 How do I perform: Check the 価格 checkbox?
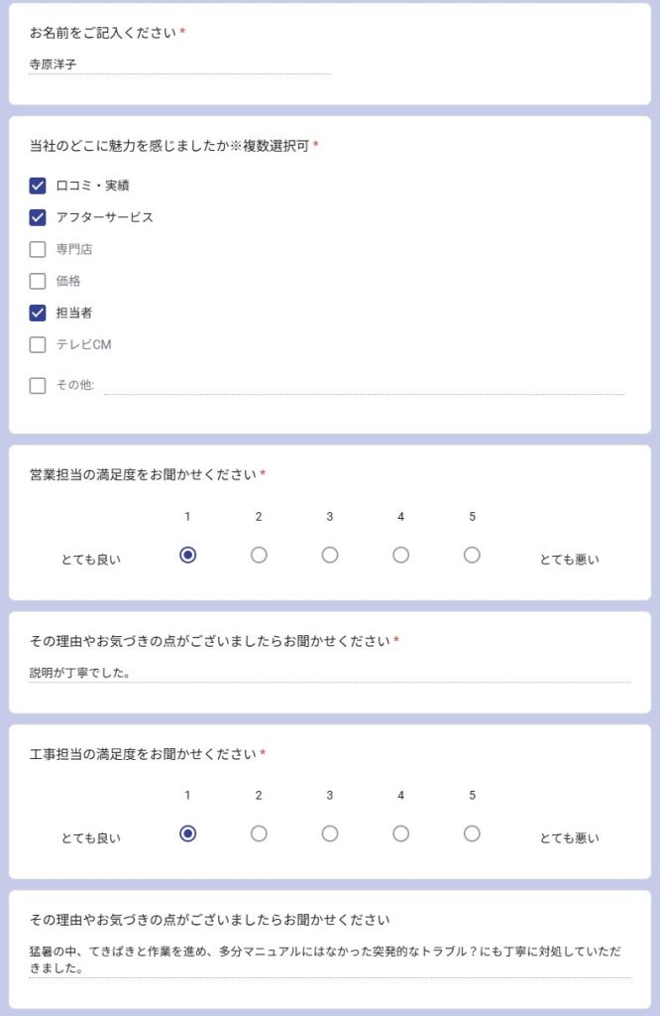38,281
